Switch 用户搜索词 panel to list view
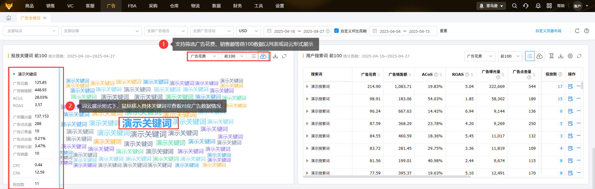This screenshot has height=189, width=595. click(530, 56)
